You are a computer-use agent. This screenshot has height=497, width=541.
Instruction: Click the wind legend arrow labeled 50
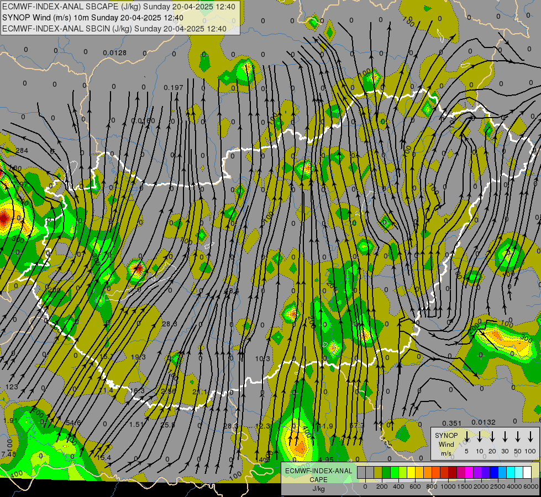coord(518,437)
